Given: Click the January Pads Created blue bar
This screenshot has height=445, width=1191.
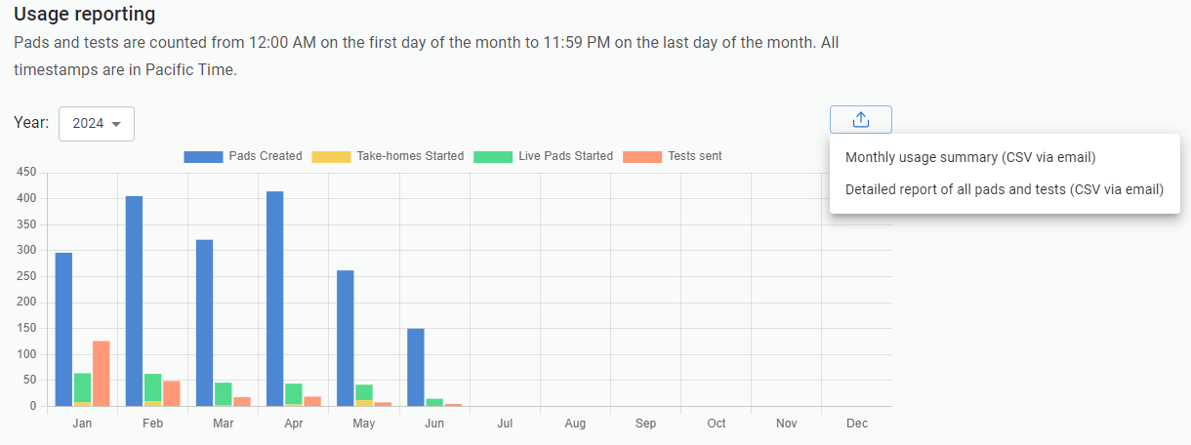Looking at the screenshot, I should (63, 329).
